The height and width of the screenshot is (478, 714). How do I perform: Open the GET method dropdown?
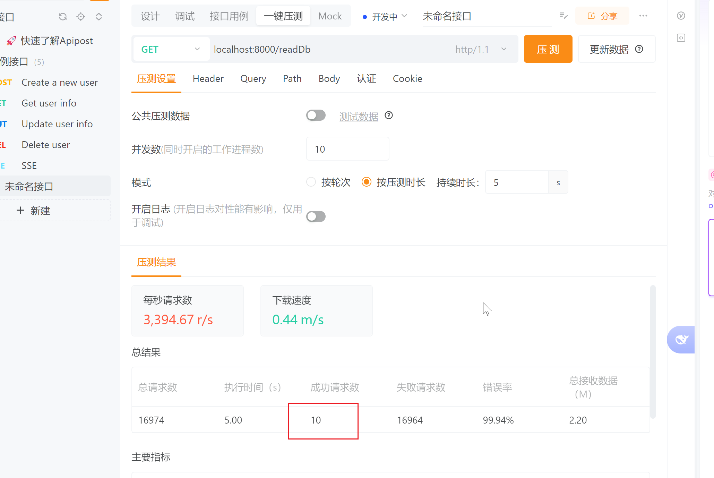(171, 49)
